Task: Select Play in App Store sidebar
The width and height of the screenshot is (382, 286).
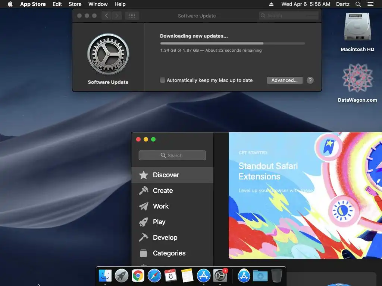Action: [172, 222]
